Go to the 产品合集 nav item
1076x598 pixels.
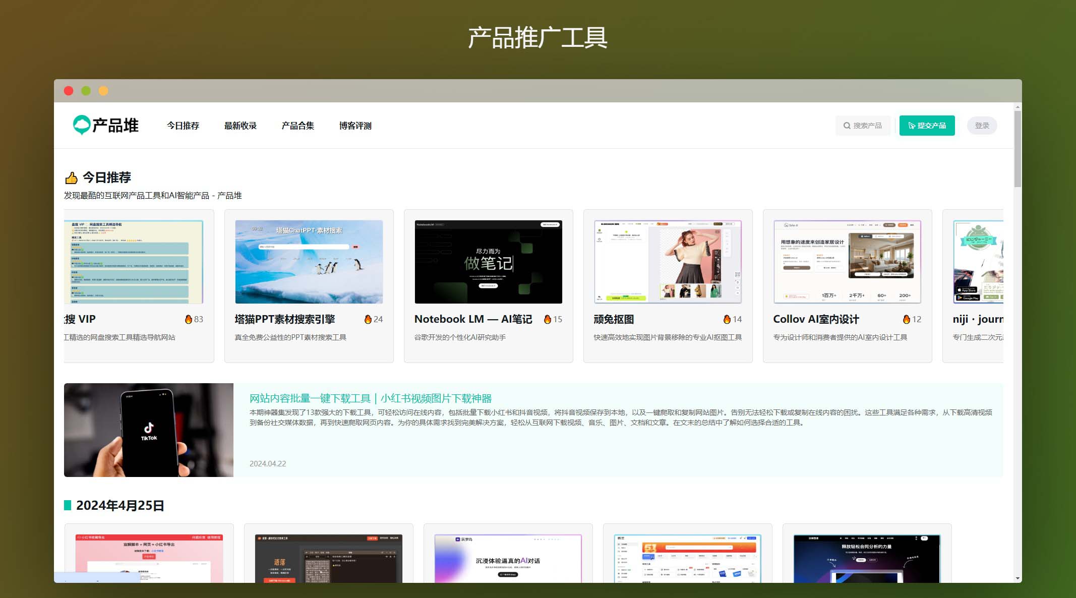(298, 126)
